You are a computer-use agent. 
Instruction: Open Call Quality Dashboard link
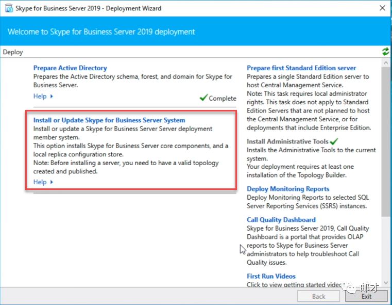(x=281, y=219)
